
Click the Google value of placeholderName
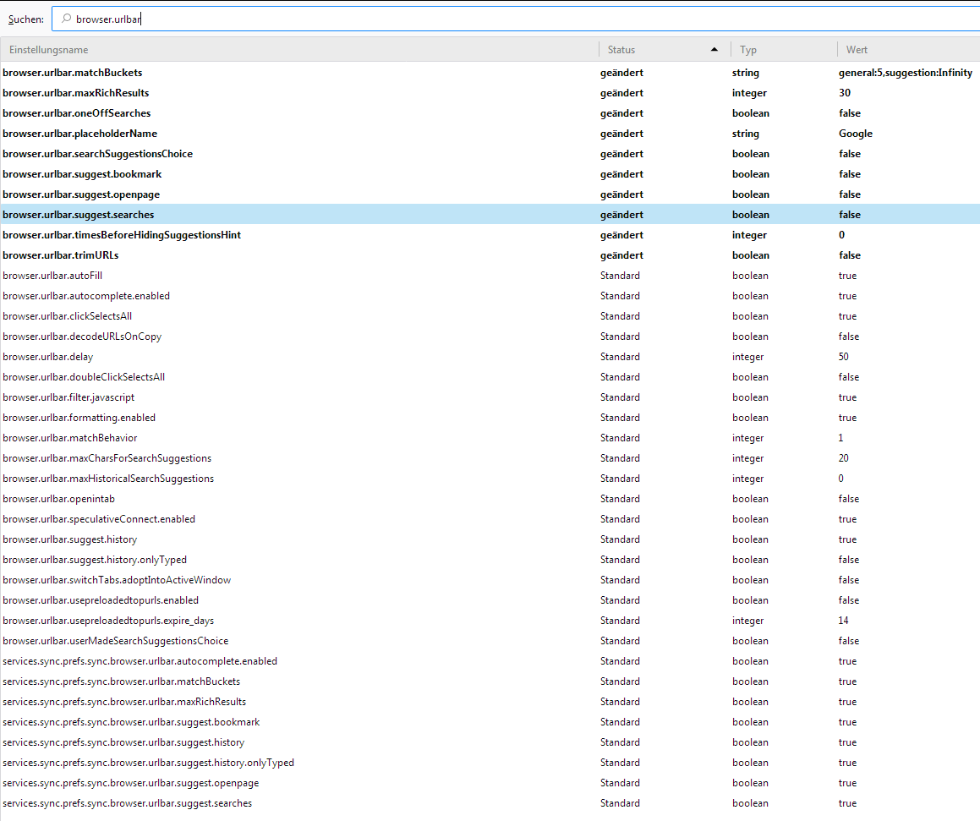[x=856, y=133]
